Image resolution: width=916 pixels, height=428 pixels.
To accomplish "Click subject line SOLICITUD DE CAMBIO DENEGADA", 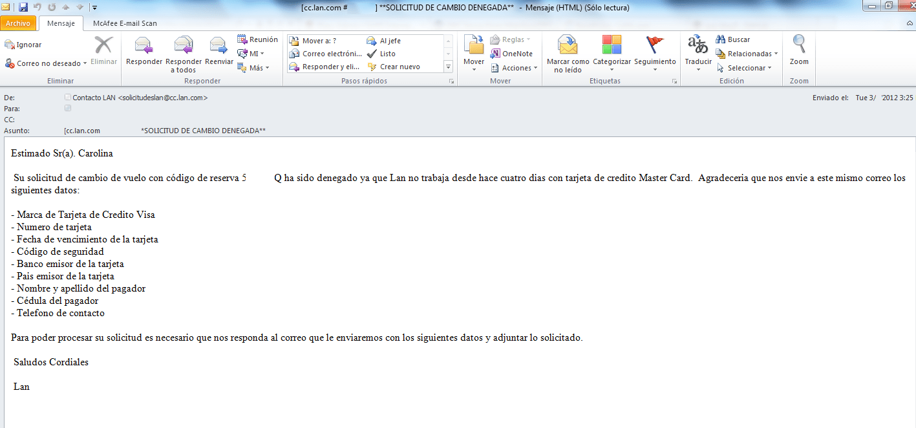I will pyautogui.click(x=204, y=131).
